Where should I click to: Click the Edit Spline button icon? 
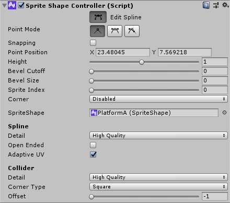(x=98, y=17)
